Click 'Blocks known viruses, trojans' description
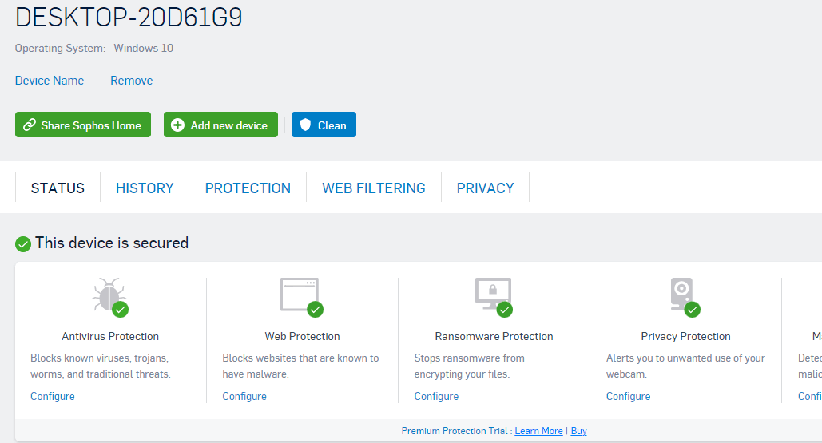This screenshot has height=443, width=822. point(100,366)
